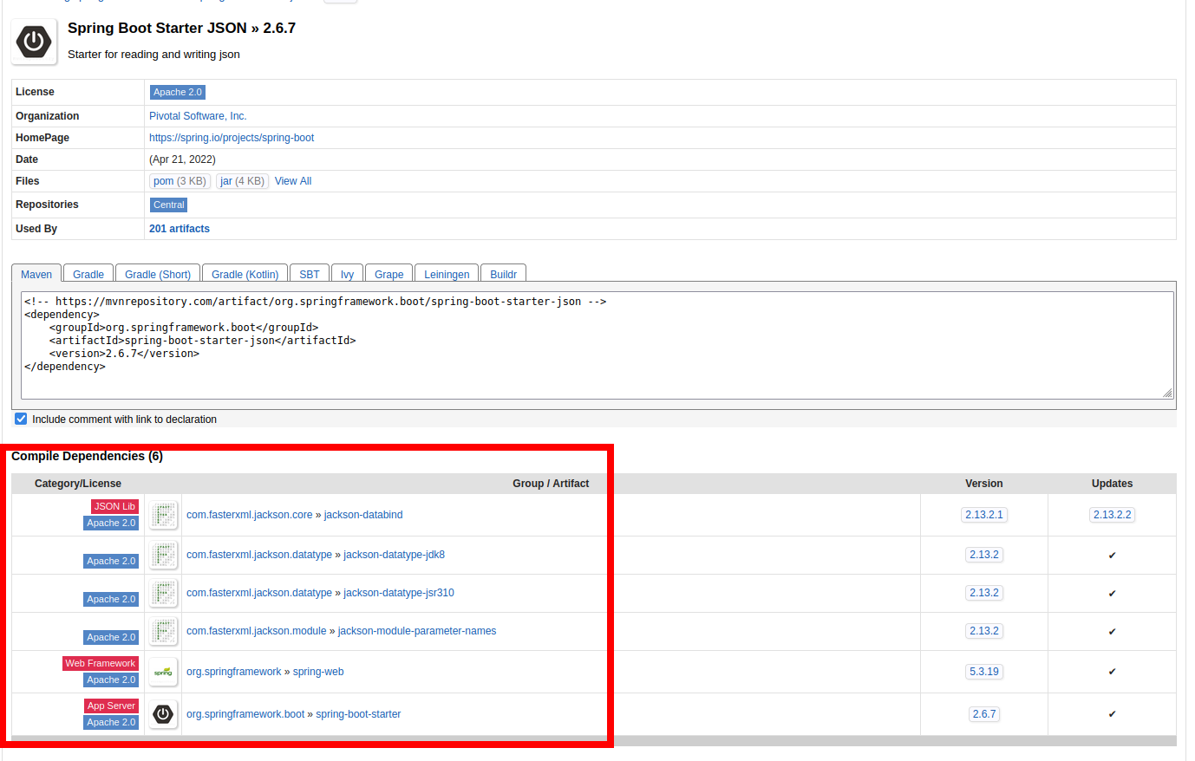Open the 201 artifacts link
This screenshot has width=1195, height=761.
(x=180, y=229)
